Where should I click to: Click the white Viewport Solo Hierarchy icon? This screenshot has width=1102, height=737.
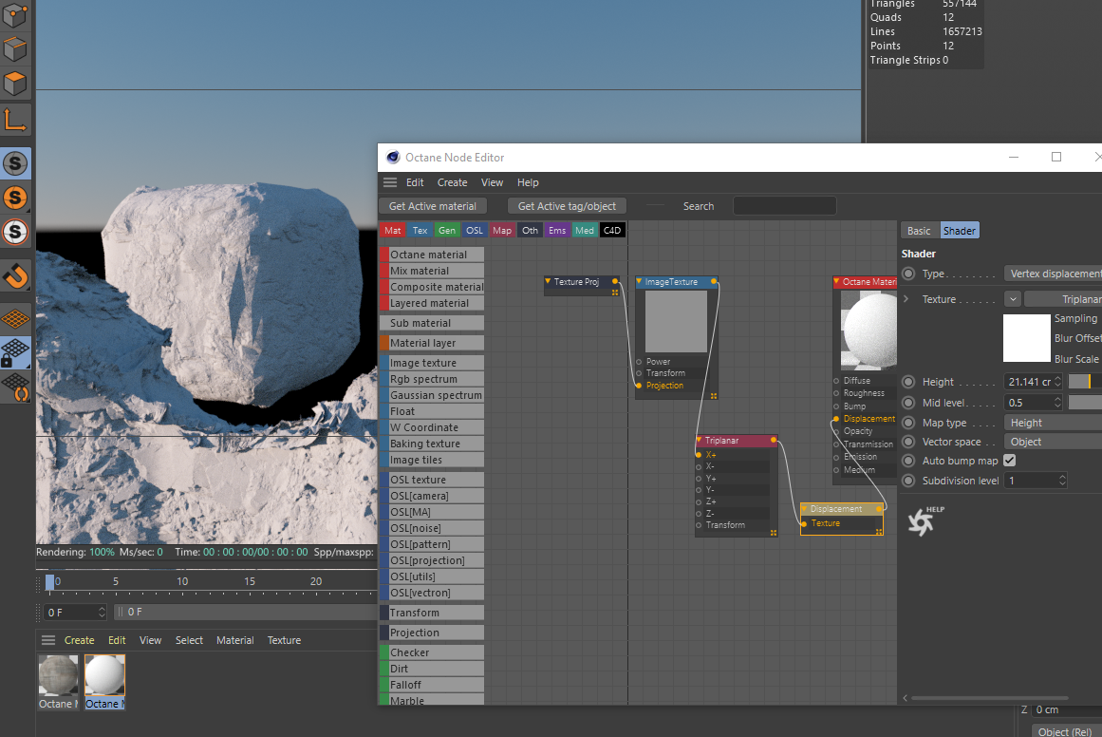point(15,232)
